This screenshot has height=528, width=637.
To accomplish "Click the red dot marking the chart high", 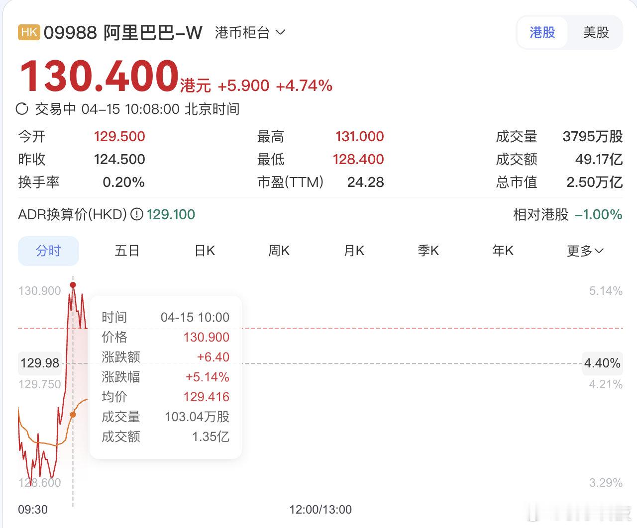I will point(73,284).
